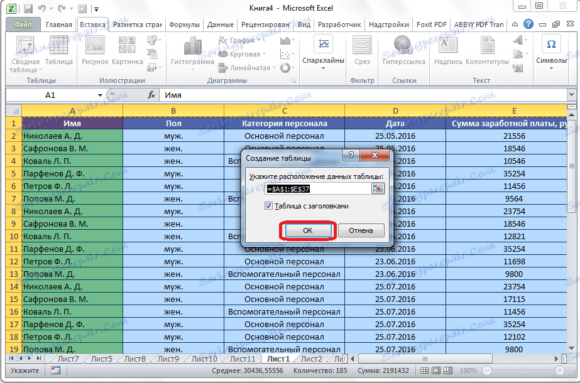
Task: Click the WordArt icon in Текст group
Action: point(518,40)
